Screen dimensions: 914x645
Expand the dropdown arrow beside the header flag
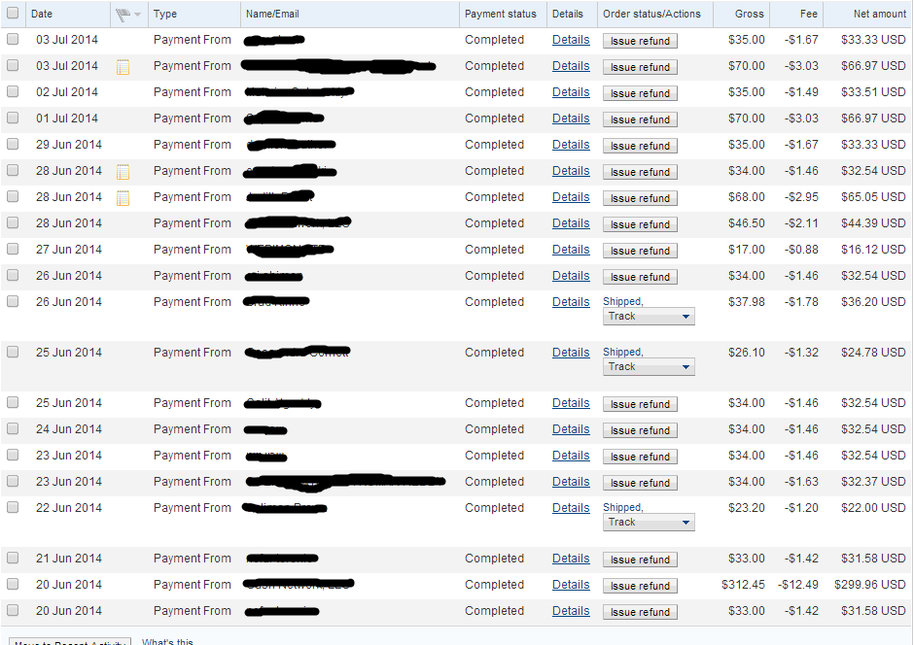point(137,15)
